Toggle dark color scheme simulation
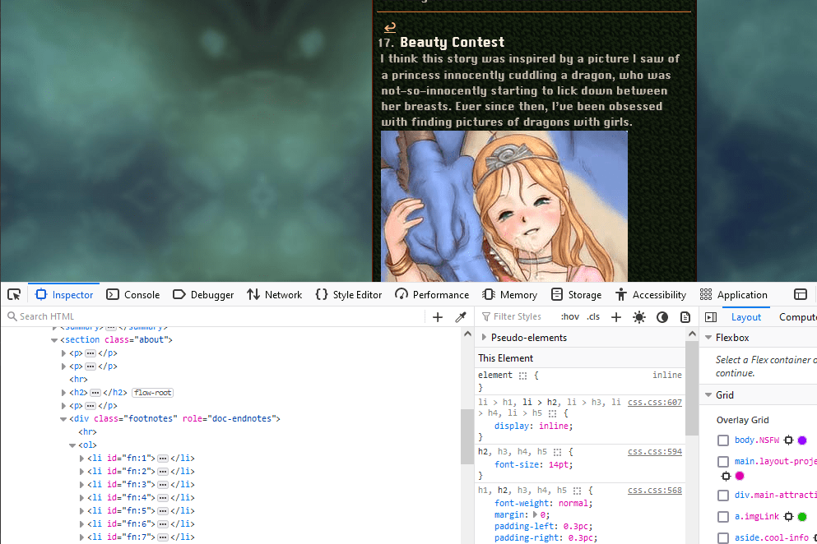 pos(662,317)
